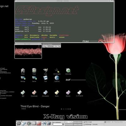
Task: Click the gray monitor panel icon
Action: 34,123
